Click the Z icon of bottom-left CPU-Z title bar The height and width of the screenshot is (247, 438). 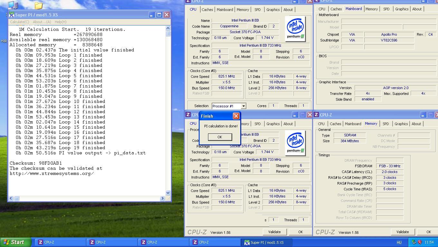188,115
